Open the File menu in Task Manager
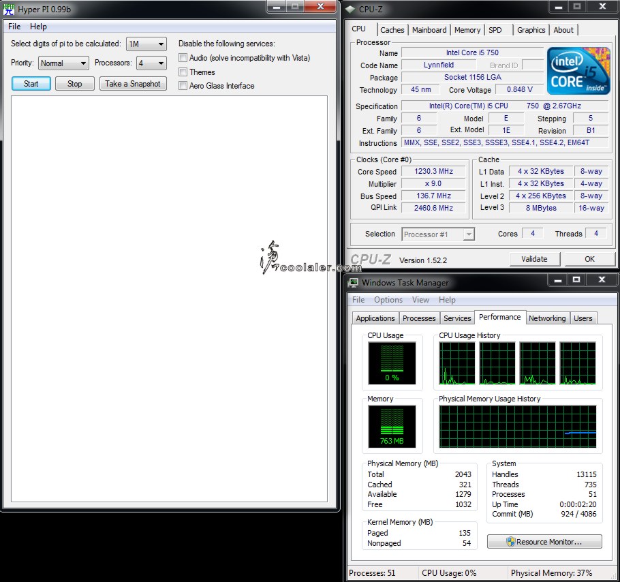 tap(358, 300)
